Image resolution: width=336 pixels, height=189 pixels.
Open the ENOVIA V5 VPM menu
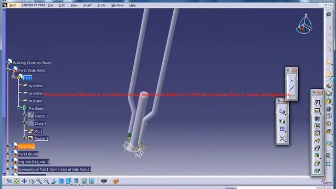click(33, 5)
